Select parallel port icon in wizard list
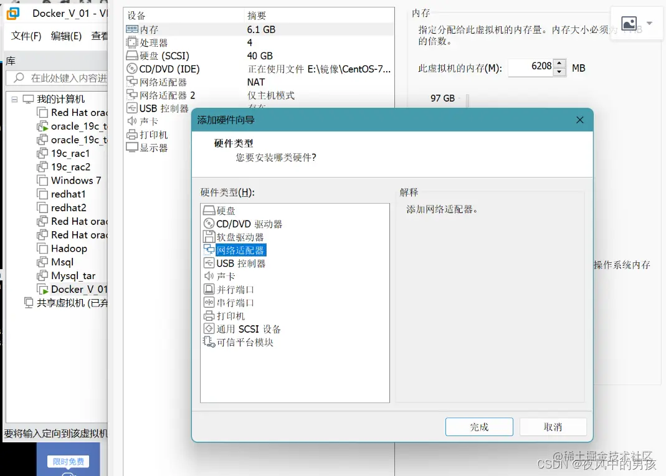The image size is (666, 476). pos(209,289)
